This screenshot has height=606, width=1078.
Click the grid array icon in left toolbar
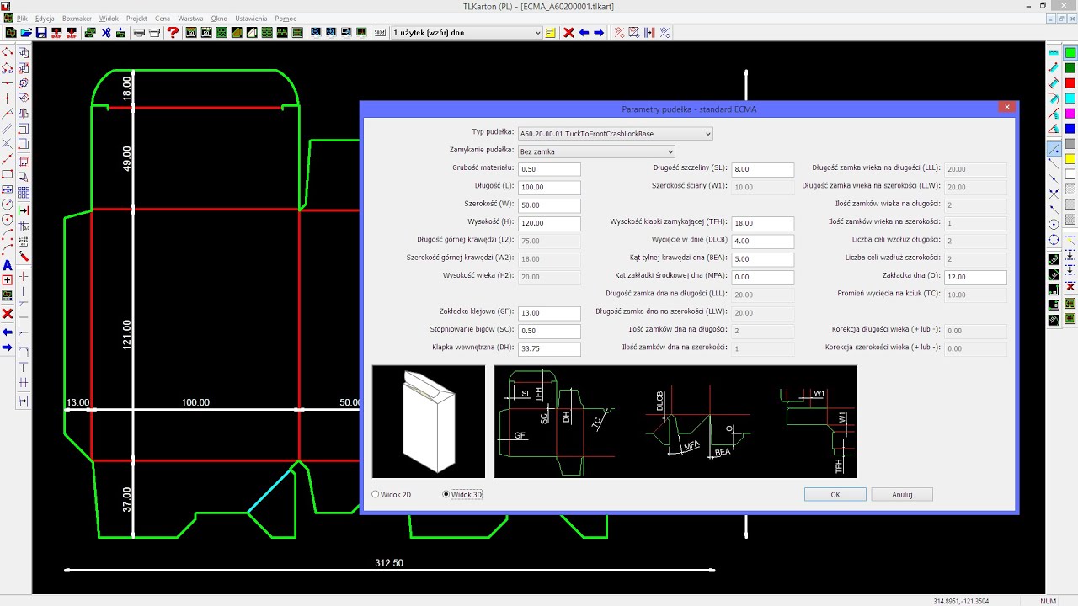(x=24, y=194)
